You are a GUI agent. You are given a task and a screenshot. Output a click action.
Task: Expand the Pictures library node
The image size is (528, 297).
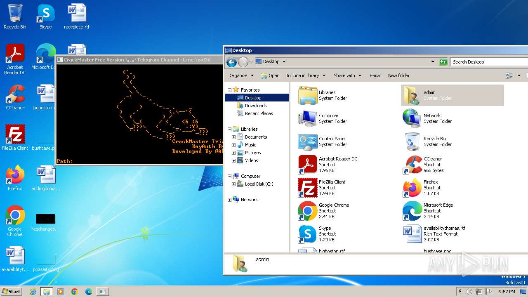(x=233, y=153)
